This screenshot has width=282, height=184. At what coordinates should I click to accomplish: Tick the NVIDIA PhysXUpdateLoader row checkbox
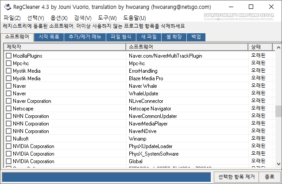pos(9,146)
